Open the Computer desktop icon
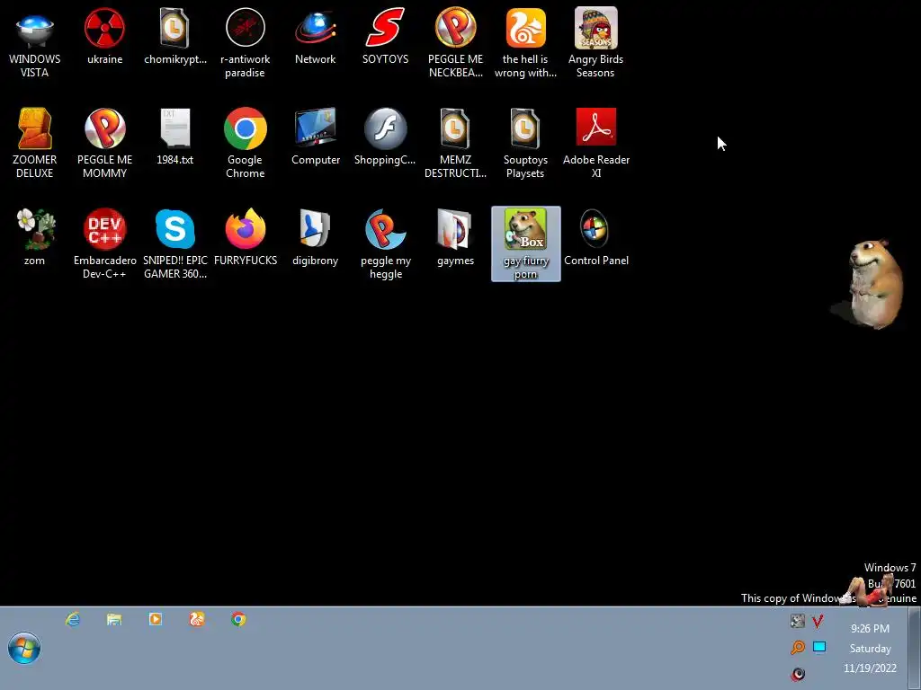This screenshot has height=690, width=921. pyautogui.click(x=316, y=137)
